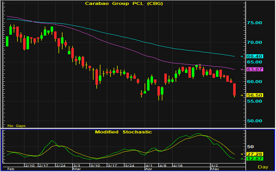Screen dimensions: 276x172
Task: Click the 55.00 price axis value
Action: [254, 101]
